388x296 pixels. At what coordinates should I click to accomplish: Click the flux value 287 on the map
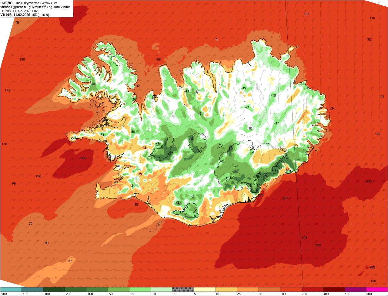click(285, 199)
